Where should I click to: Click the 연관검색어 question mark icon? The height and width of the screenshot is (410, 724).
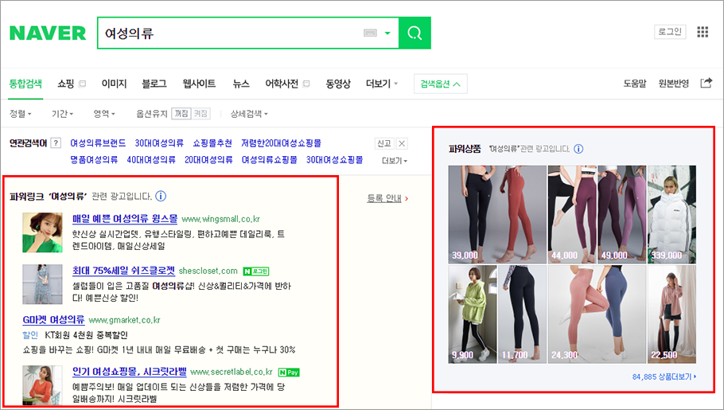tap(56, 143)
